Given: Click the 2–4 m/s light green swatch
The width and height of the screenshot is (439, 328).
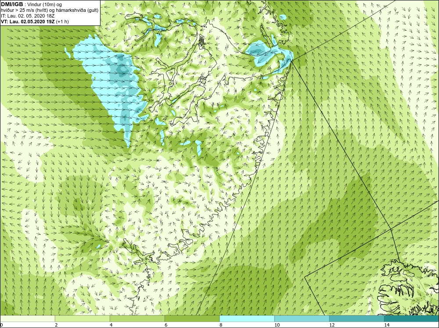Looking at the screenshot, I should pyautogui.click(x=83, y=319).
